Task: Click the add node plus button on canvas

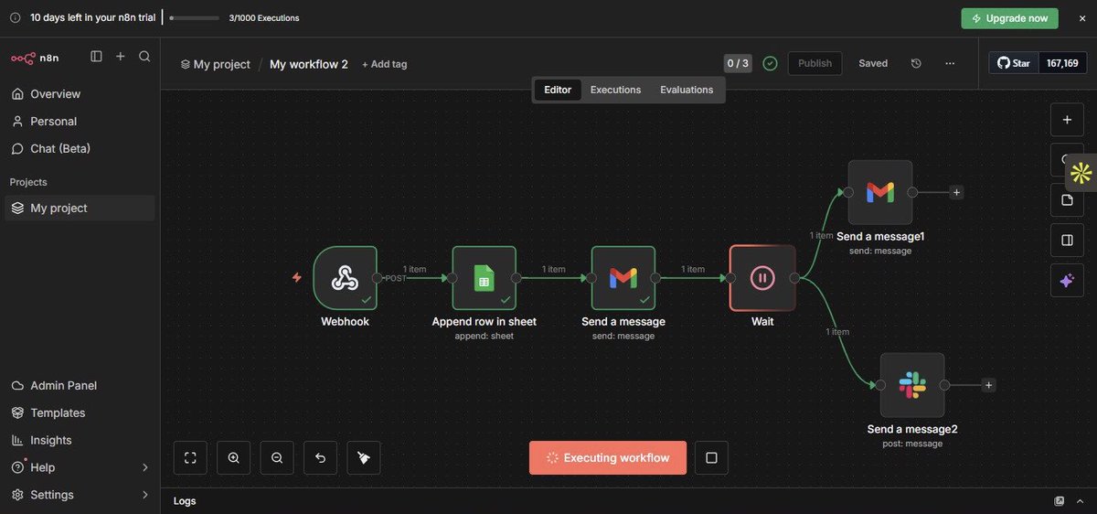Action: [1067, 120]
